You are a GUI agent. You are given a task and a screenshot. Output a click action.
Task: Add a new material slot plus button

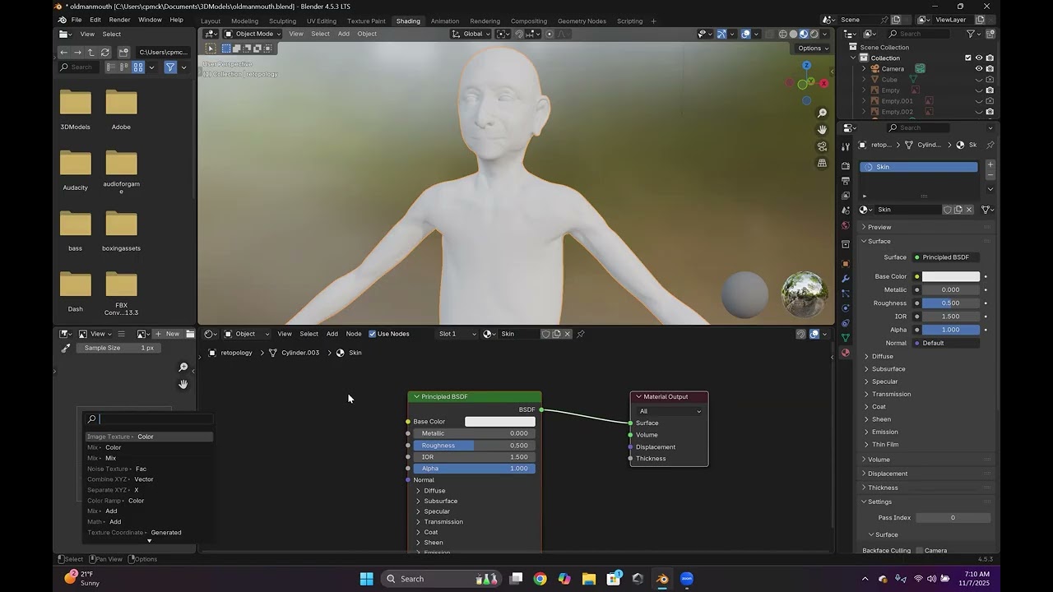coord(990,165)
